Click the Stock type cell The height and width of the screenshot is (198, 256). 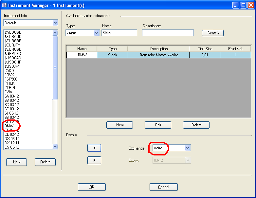click(x=113, y=55)
